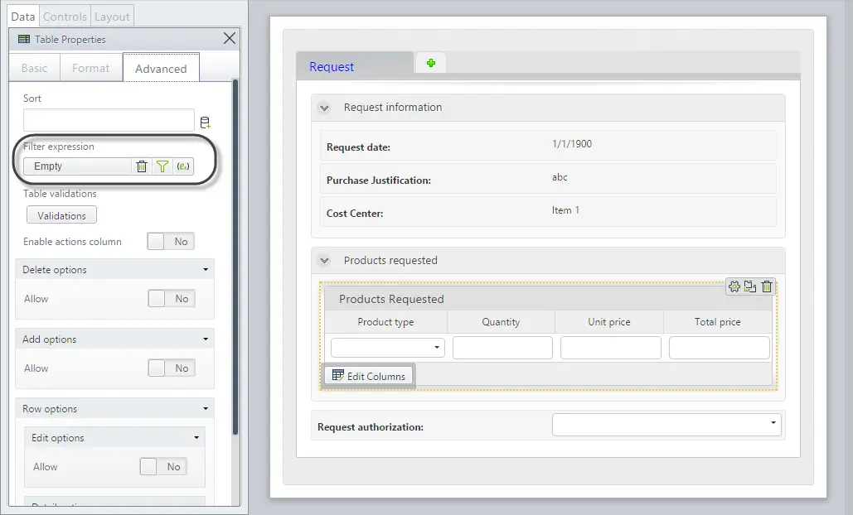Toggle Allow switch under Edit options
This screenshot has width=853, height=515.
164,467
